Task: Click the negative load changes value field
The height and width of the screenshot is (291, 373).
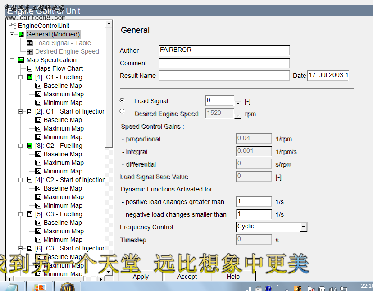Action: coord(254,214)
